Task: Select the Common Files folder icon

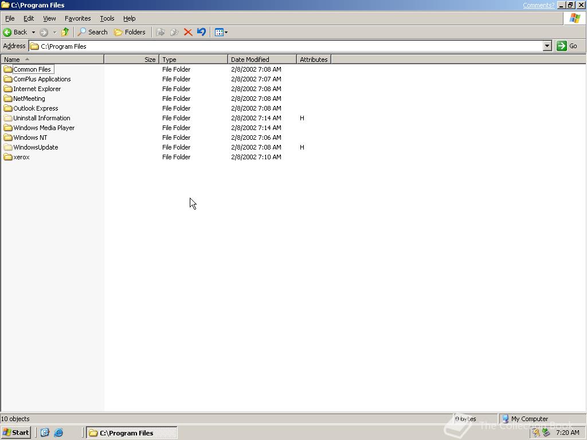Action: 8,69
